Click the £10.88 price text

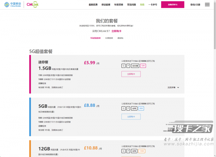pos(91,148)
